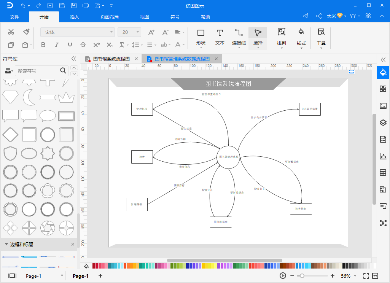Decrease font size with A- icon
The image size is (390, 283).
click(x=165, y=32)
